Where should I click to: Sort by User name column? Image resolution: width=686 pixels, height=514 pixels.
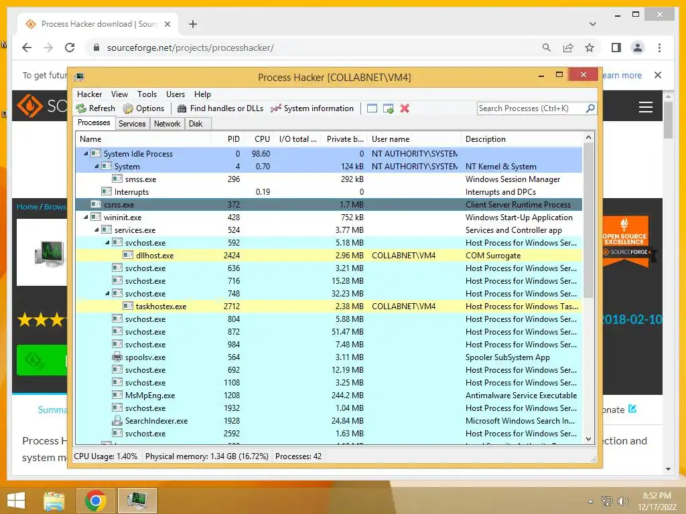[x=415, y=139]
